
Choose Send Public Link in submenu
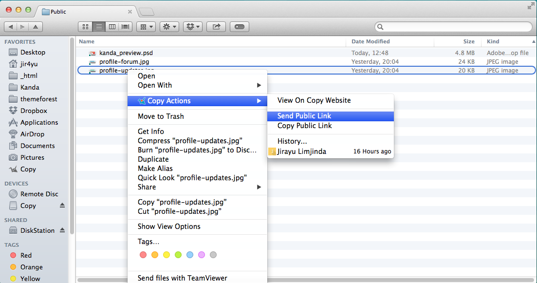(x=331, y=116)
